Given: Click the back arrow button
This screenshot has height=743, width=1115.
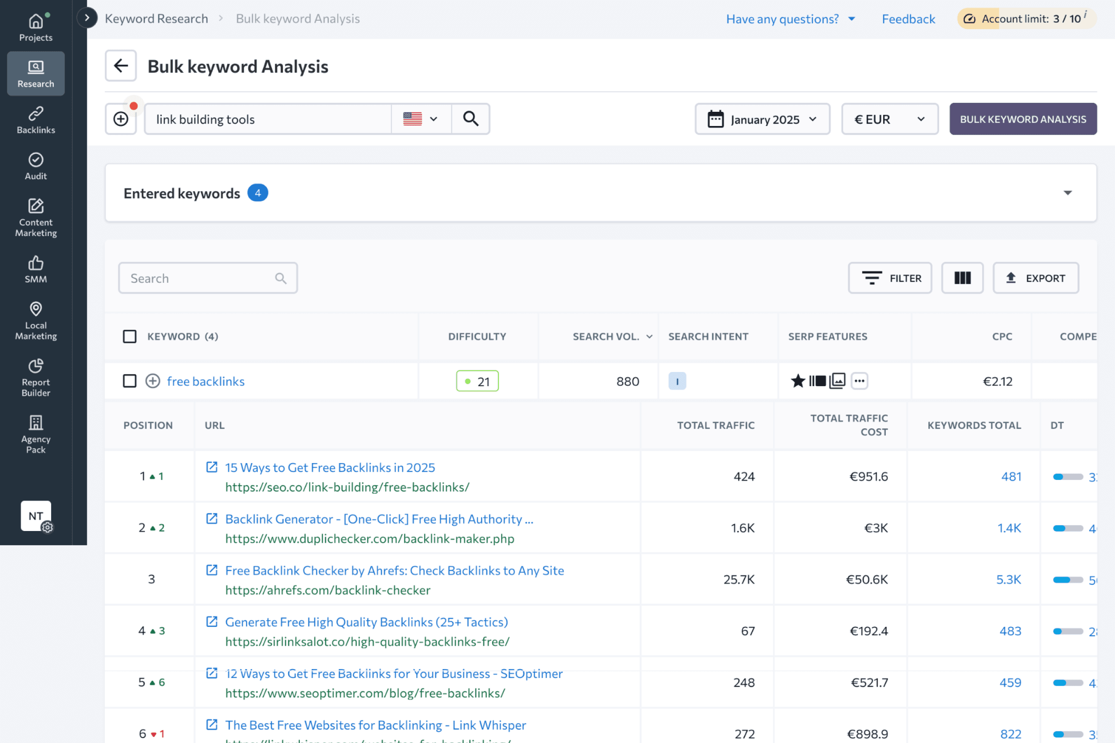Looking at the screenshot, I should 120,66.
